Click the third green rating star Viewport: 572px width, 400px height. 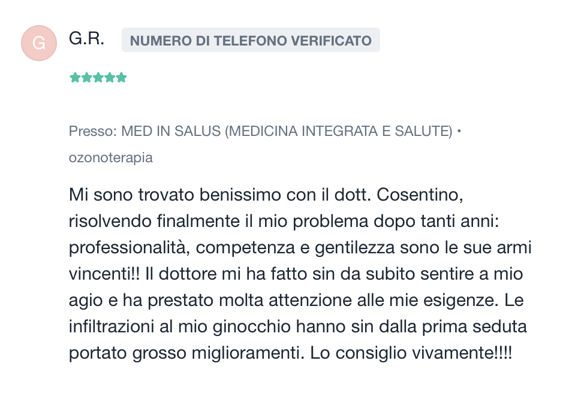click(98, 78)
